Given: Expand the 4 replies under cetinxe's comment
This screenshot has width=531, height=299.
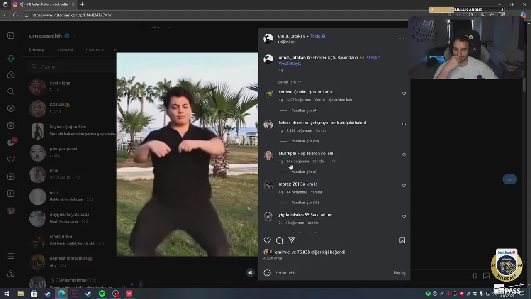Looking at the screenshot, I should point(304,110).
